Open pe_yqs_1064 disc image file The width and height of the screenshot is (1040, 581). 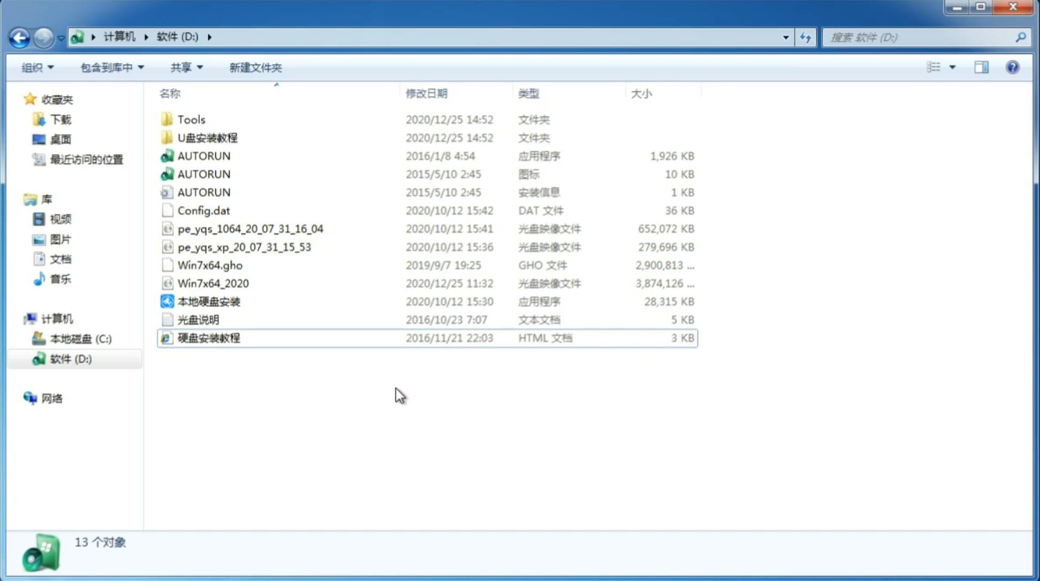coord(250,229)
